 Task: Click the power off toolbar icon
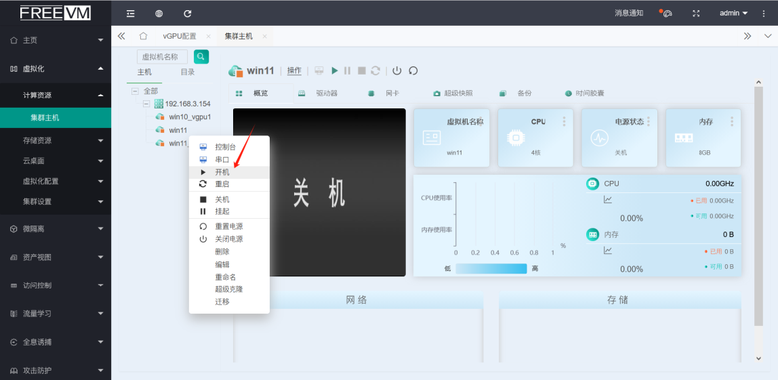coord(397,70)
